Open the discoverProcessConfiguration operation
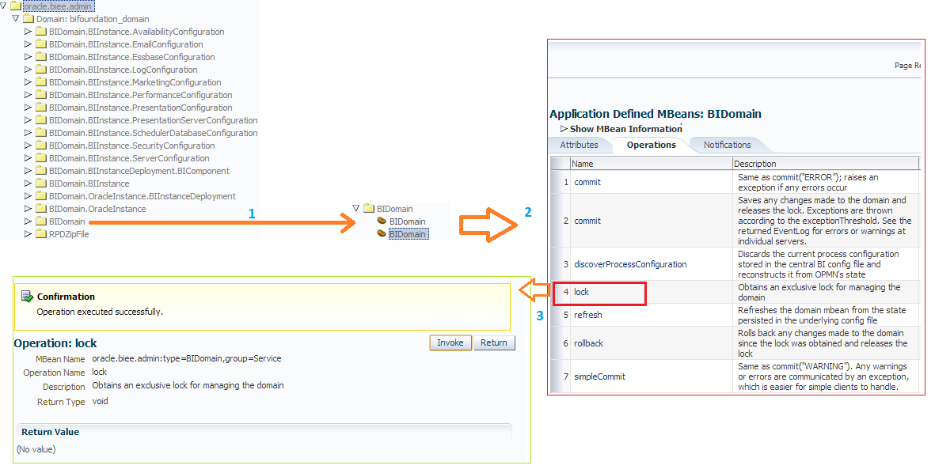The image size is (935, 473). click(x=630, y=264)
